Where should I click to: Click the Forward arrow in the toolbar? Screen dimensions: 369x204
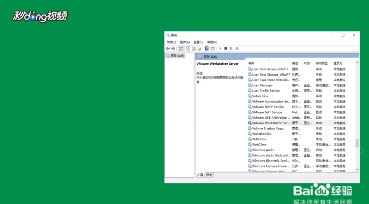tap(173, 48)
